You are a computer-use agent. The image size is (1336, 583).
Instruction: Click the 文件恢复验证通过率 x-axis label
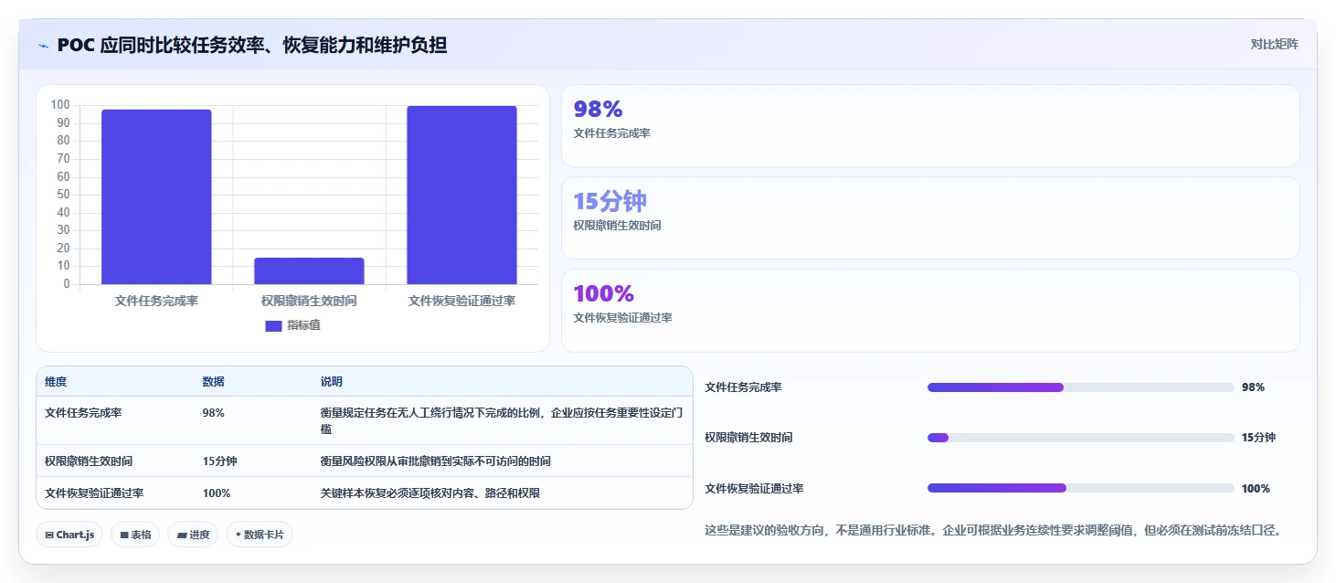[461, 301]
